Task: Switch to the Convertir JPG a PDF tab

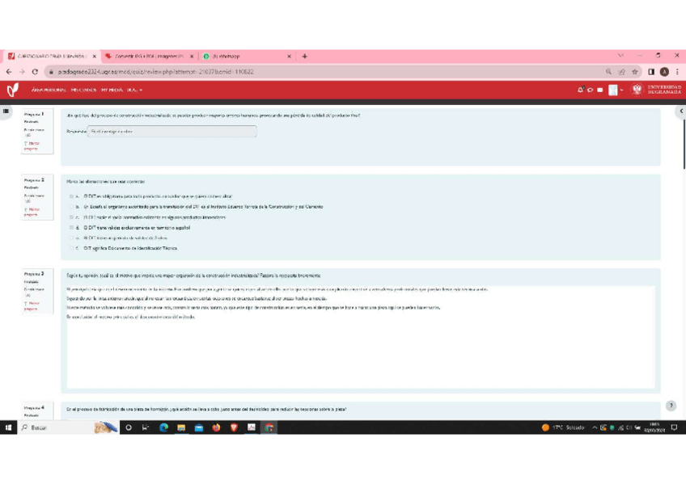Action: point(150,56)
